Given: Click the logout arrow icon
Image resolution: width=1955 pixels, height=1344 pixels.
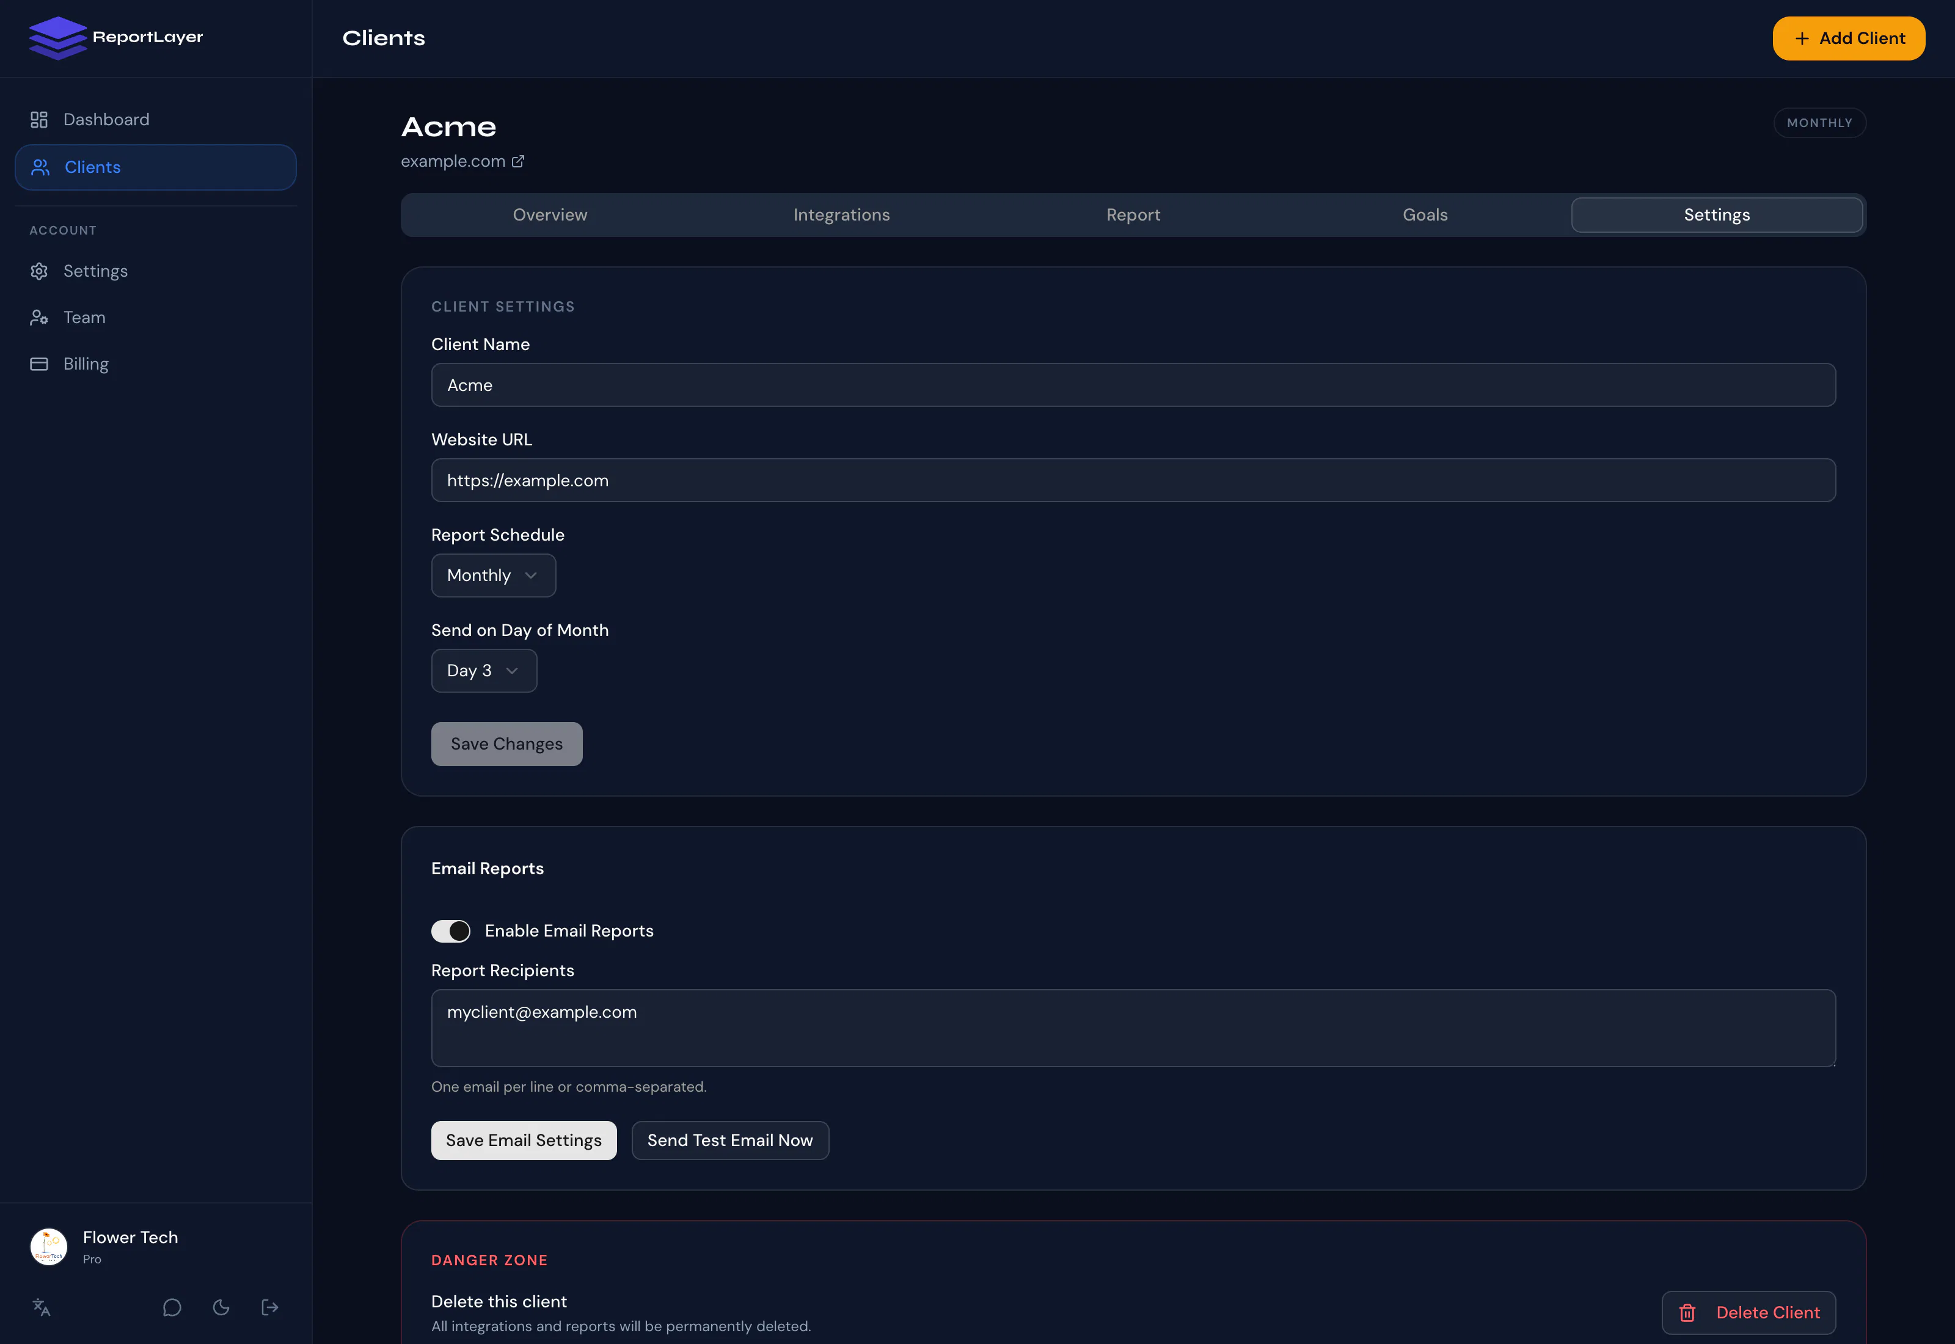Looking at the screenshot, I should (x=270, y=1307).
